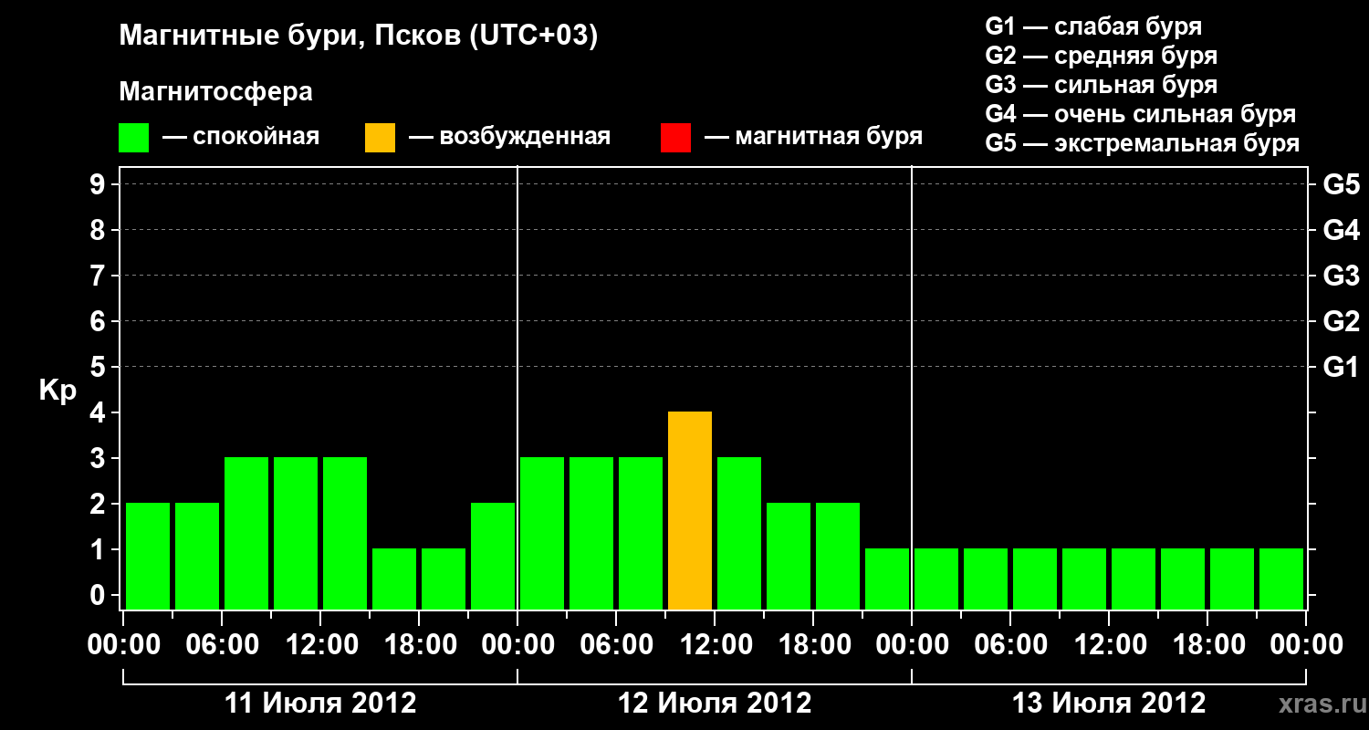Click the G4 tick label on right axis
The image size is (1369, 730).
(x=1341, y=230)
